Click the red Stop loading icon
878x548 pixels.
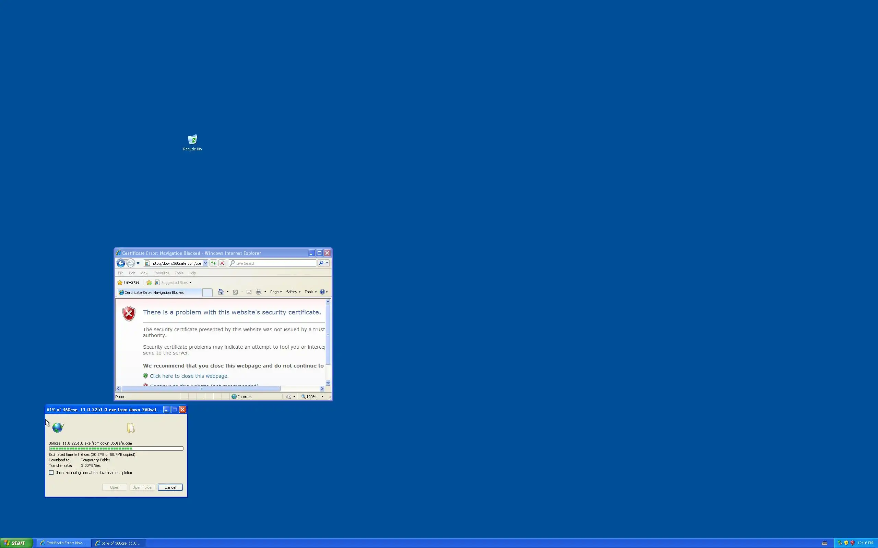coord(222,263)
